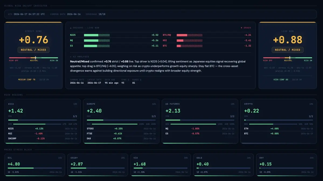Image resolution: width=323 pixels, height=181 pixels.
Task: Select the Strict Sync score +0.76
Action: click(33, 40)
